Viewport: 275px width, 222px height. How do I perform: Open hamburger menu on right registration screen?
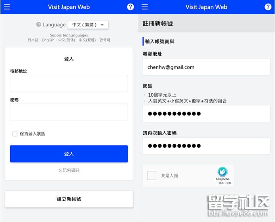[145, 7]
